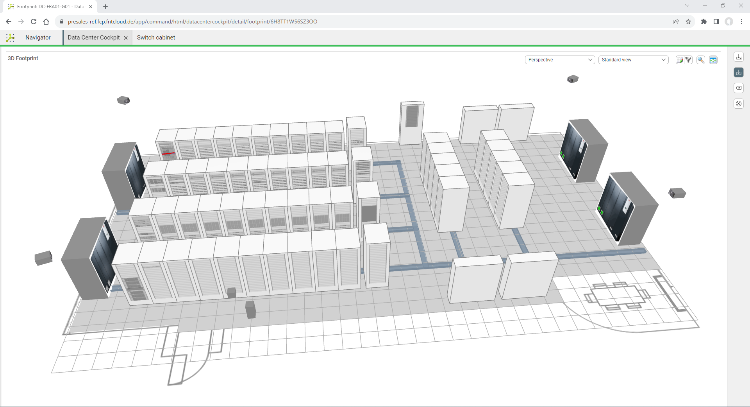Click the top download icon in sidebar
The image size is (750, 407).
coord(739,57)
